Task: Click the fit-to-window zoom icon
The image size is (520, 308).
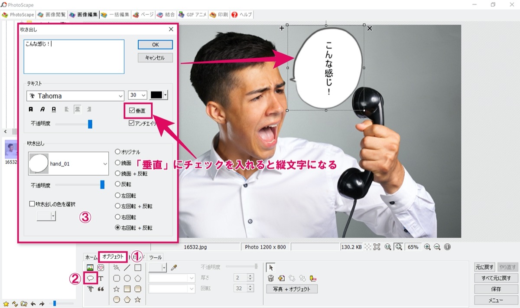Action: pos(399,247)
